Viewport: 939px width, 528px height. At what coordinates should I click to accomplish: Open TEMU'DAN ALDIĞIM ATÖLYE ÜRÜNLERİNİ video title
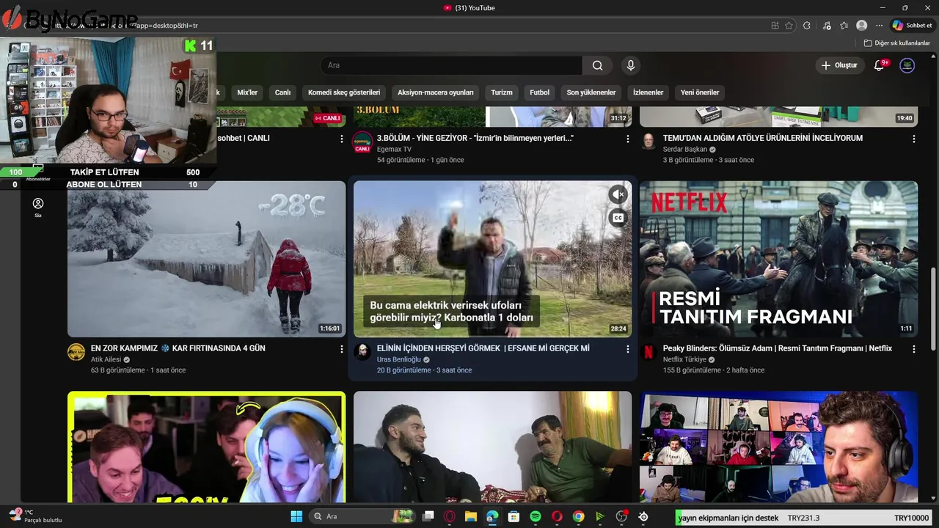point(763,138)
